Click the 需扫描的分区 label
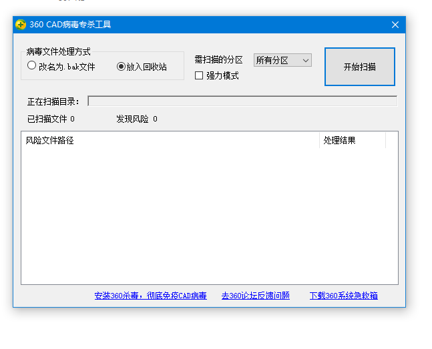Image resolution: width=432 pixels, height=349 pixels. [x=218, y=60]
